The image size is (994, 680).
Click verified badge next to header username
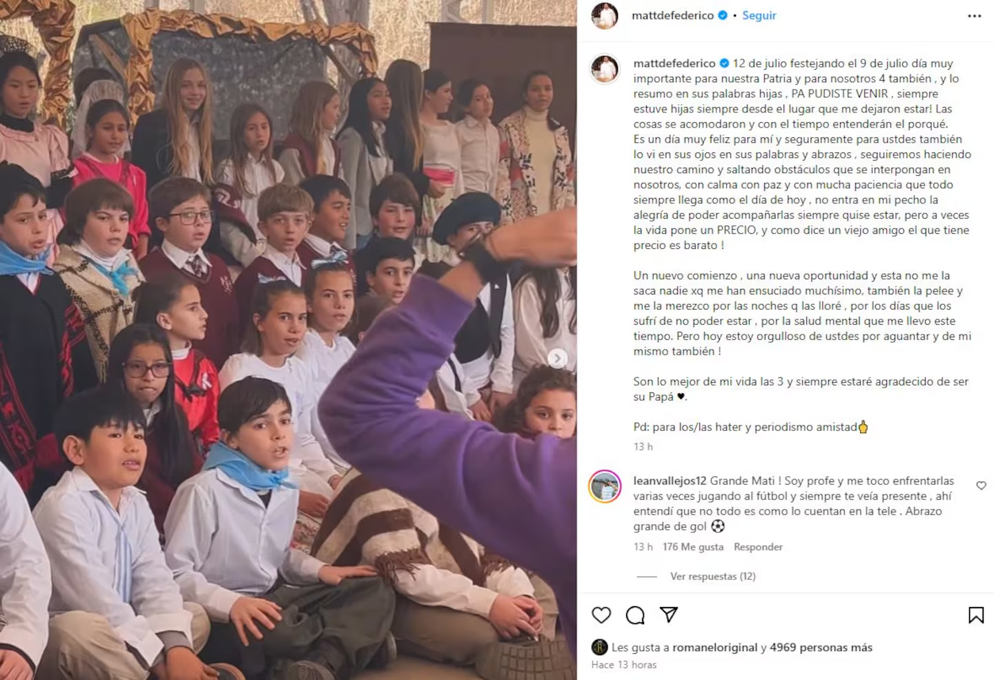(723, 15)
